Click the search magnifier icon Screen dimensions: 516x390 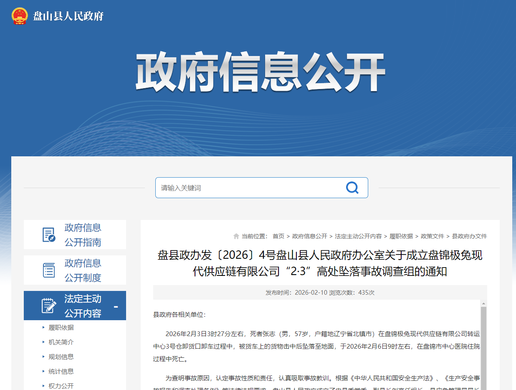352,188
